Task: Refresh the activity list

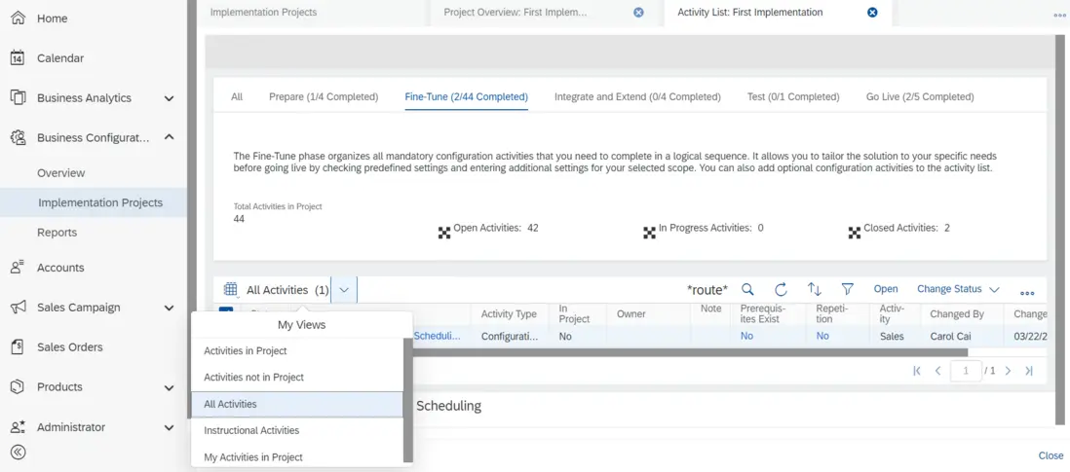Action: (781, 290)
